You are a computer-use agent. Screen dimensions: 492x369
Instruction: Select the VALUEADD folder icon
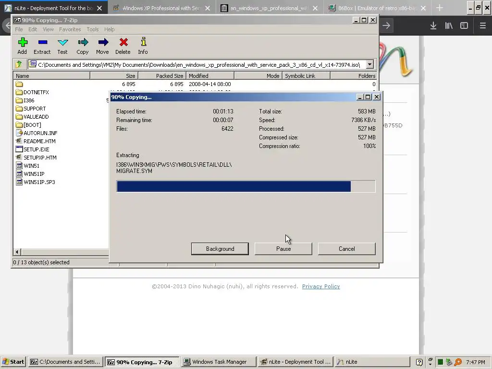[x=19, y=117]
